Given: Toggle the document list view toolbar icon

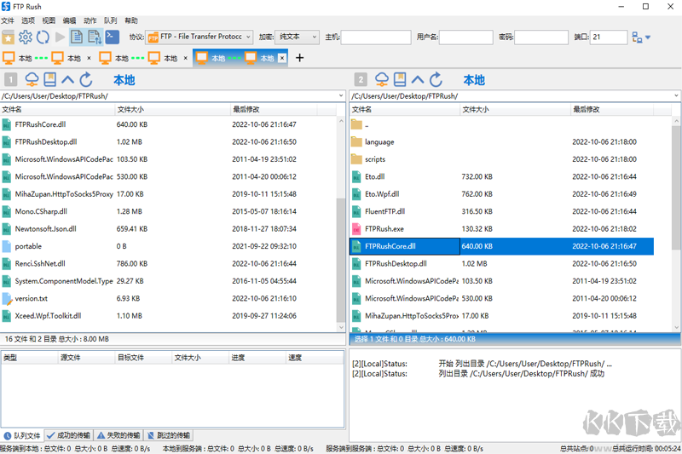Looking at the screenshot, I should 77,37.
